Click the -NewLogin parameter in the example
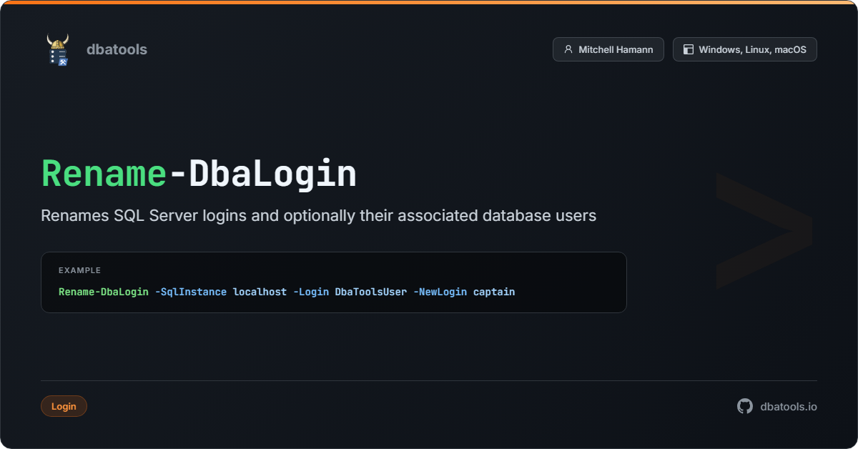Image resolution: width=858 pixels, height=449 pixels. pos(440,292)
